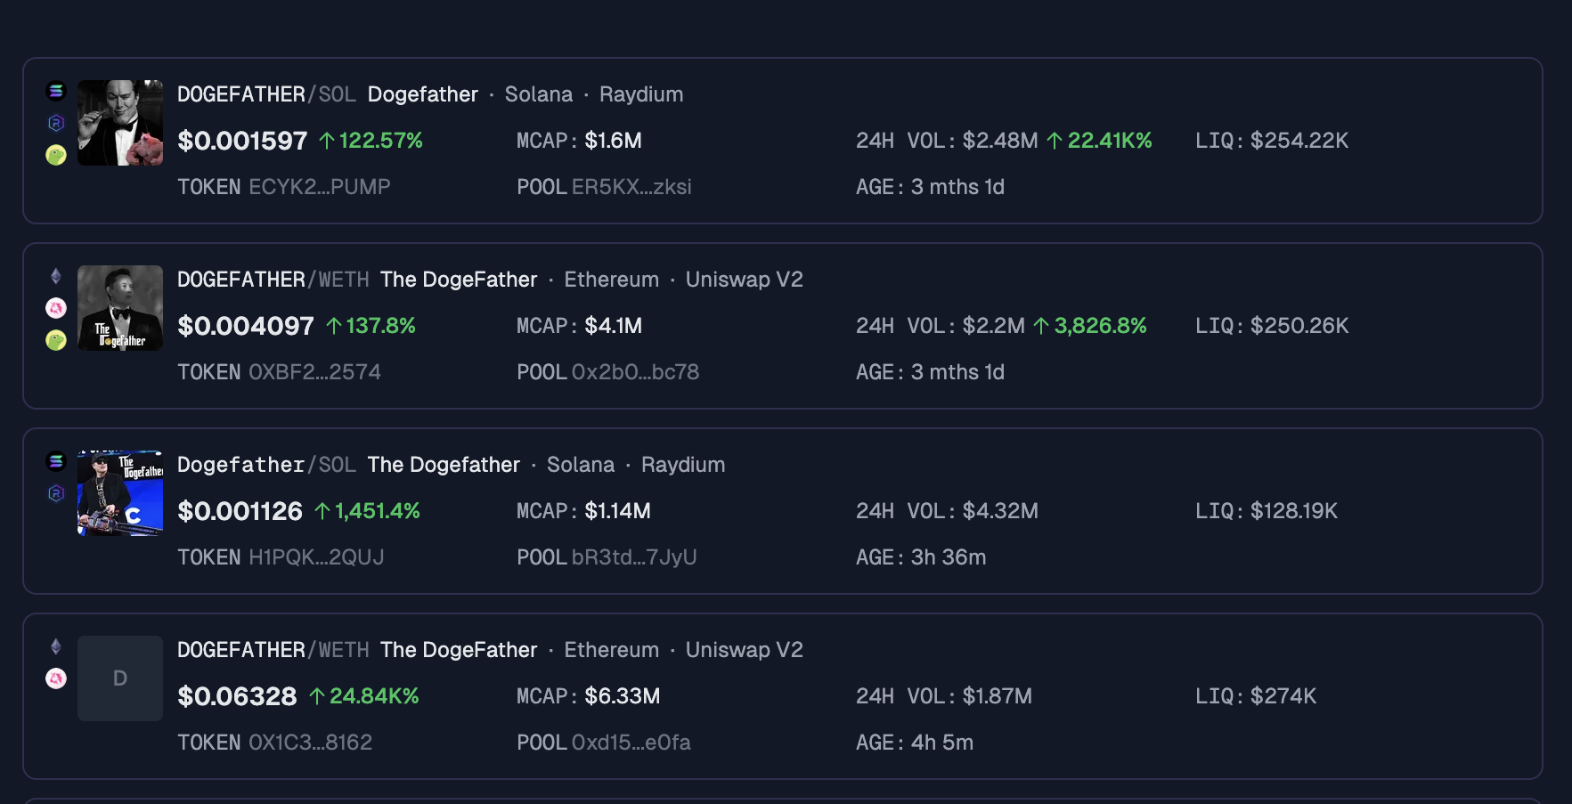Click the Raydium icon on the first DOGEFATHER/SOL card
1572x804 pixels.
coord(56,123)
